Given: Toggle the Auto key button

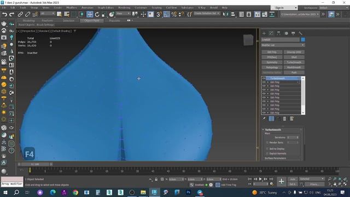Looking at the screenshot, I should tap(293, 179).
